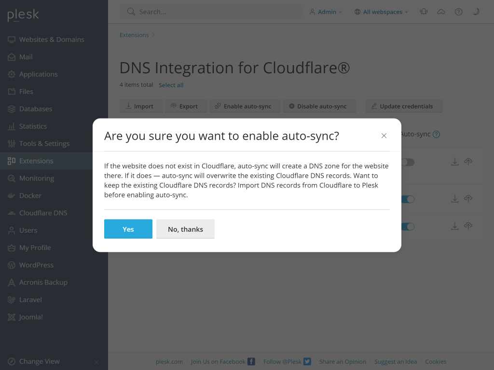Click the chevron after Extensions breadcrumb
The image size is (494, 370).
153,35
